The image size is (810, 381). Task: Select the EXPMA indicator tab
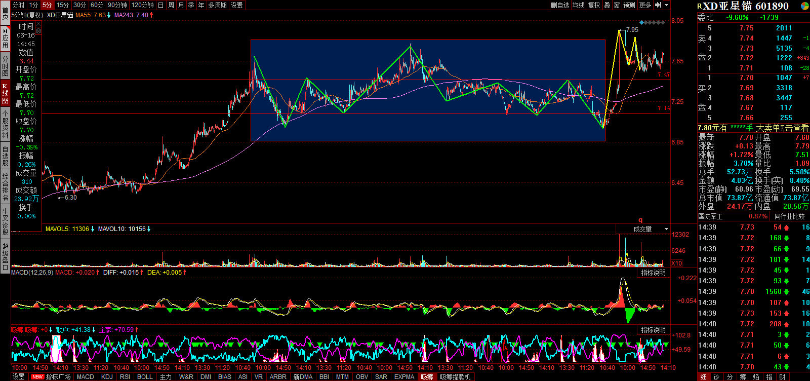pos(404,377)
